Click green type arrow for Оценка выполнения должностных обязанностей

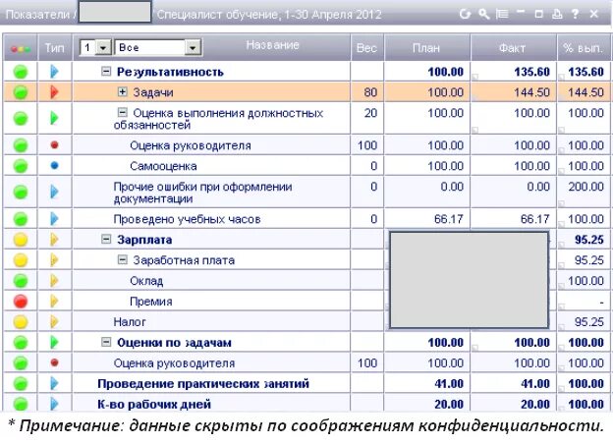54,118
